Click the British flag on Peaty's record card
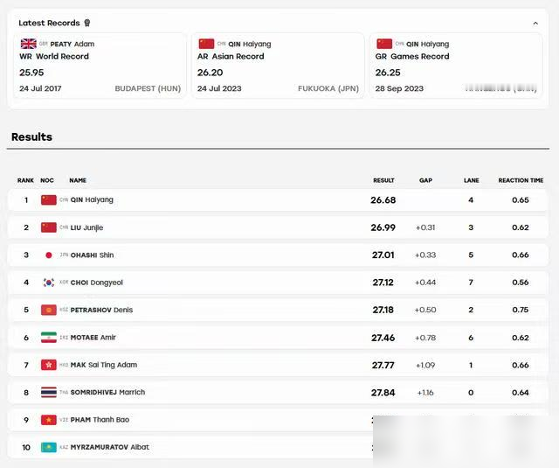Image resolution: width=559 pixels, height=468 pixels. (29, 44)
